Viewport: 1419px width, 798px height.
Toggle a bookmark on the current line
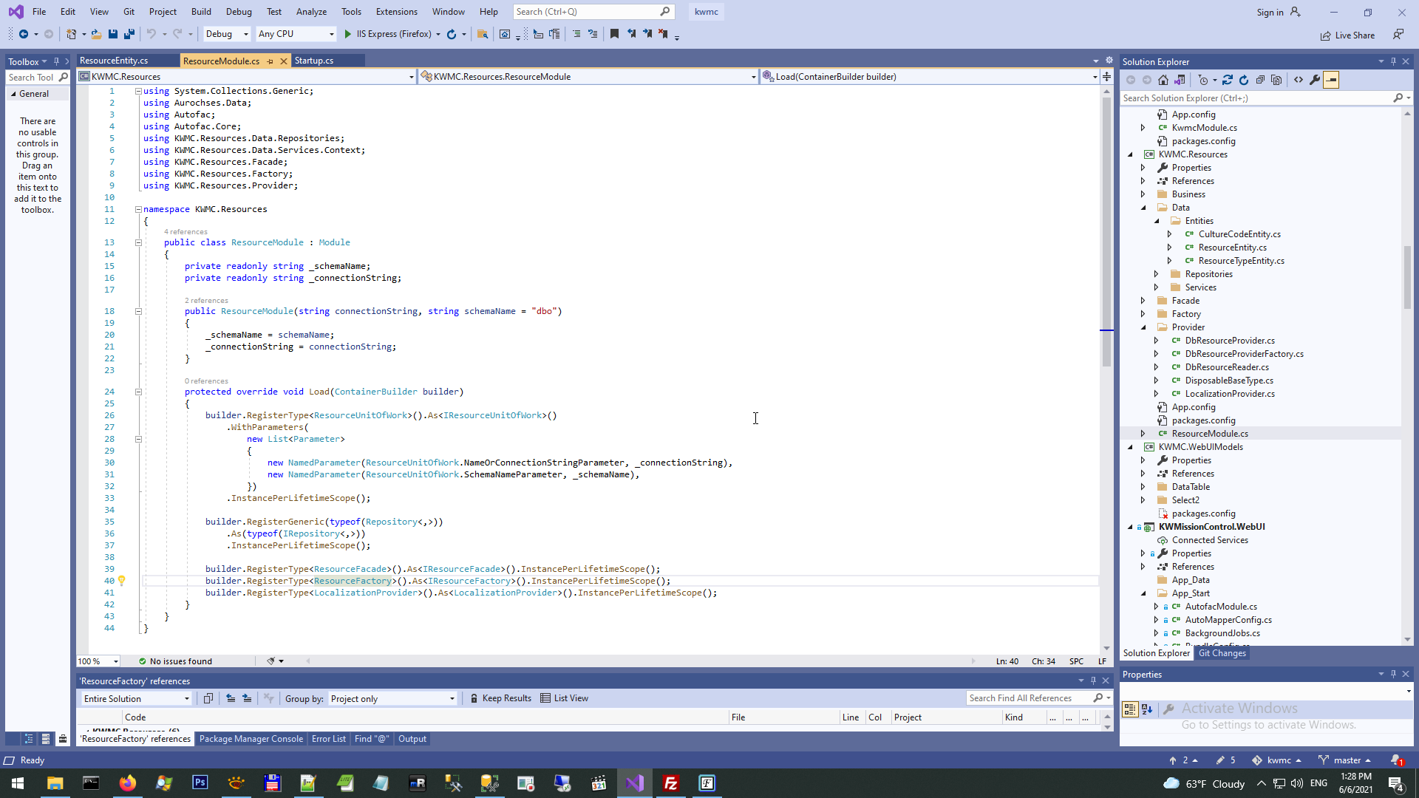pyautogui.click(x=614, y=34)
